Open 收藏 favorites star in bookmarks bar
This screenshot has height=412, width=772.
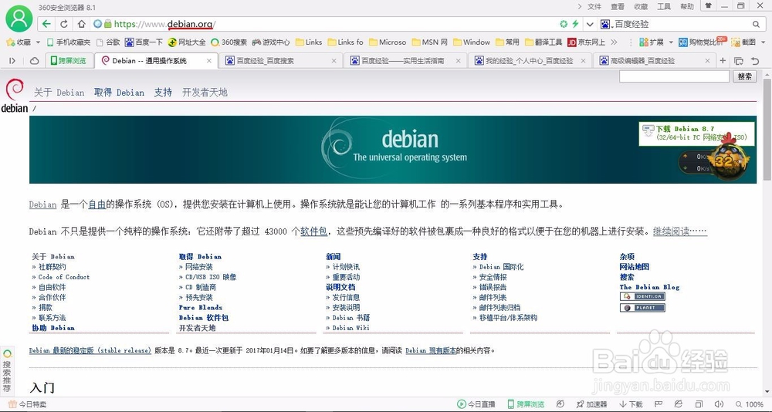tap(19, 42)
